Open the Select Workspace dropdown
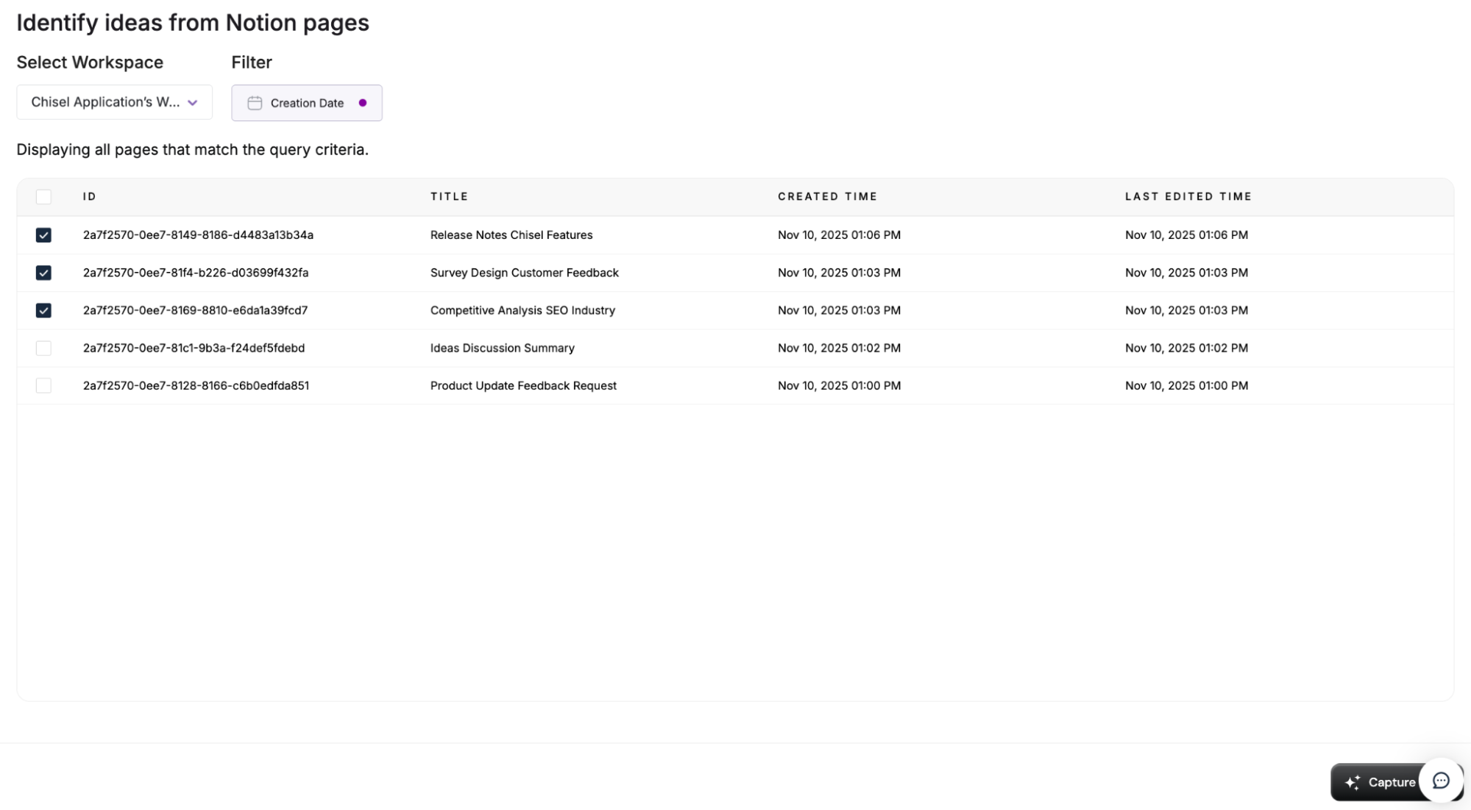Image resolution: width=1471 pixels, height=810 pixels. (105, 102)
